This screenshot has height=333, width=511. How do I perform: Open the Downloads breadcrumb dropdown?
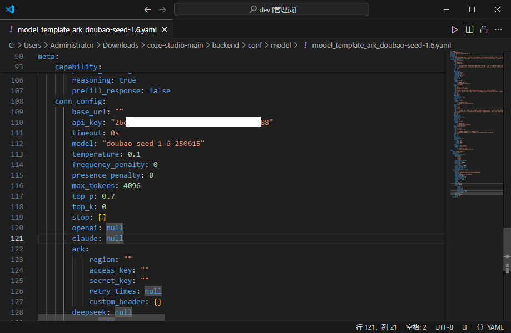[120, 46]
